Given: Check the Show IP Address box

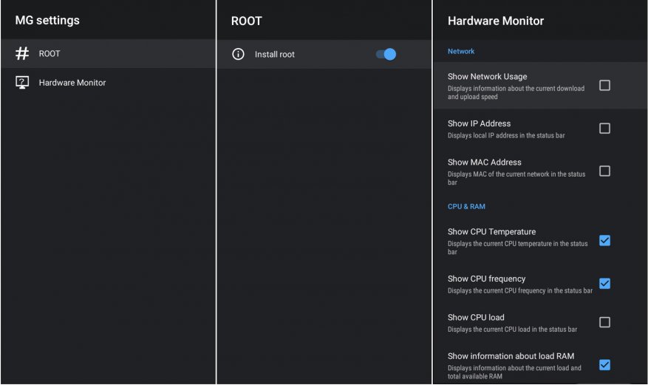Looking at the screenshot, I should [604, 129].
